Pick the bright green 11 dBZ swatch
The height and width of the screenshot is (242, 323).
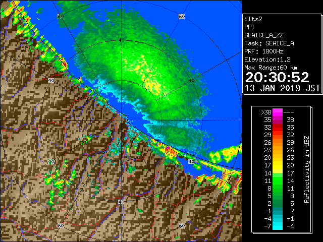(278, 180)
